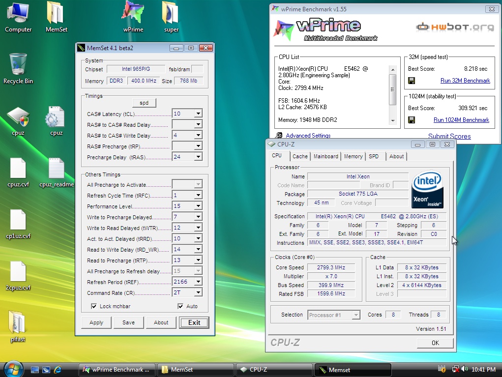
Task: Open the Advanced Settings link in wPrime
Action: pyautogui.click(x=308, y=136)
